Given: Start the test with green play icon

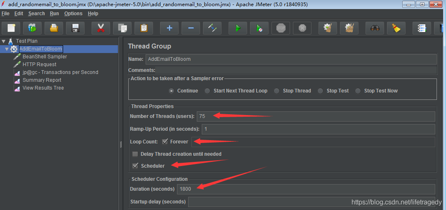Looking at the screenshot, I should [x=238, y=28].
